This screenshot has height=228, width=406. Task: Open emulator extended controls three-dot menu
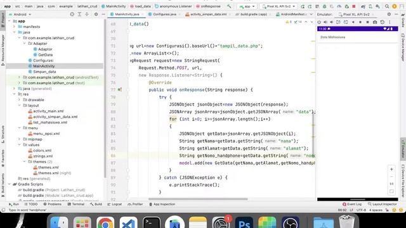coord(390,22)
